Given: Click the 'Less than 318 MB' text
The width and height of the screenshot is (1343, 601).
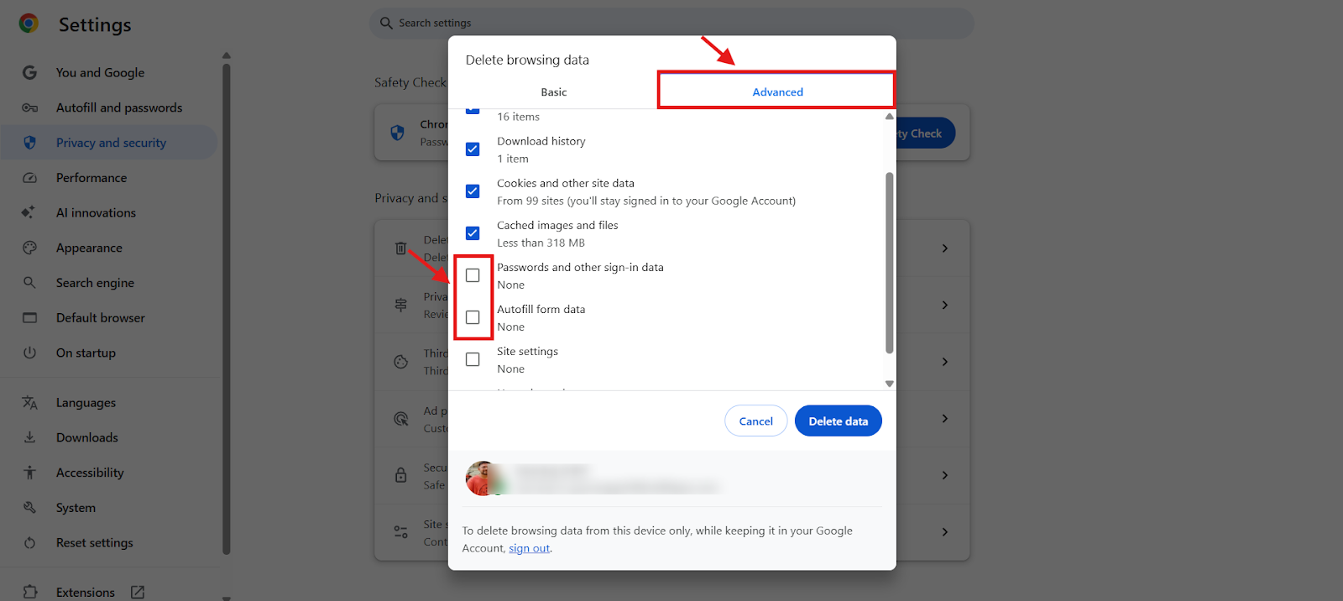Looking at the screenshot, I should [x=541, y=243].
